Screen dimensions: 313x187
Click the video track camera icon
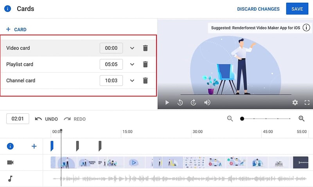click(10, 162)
